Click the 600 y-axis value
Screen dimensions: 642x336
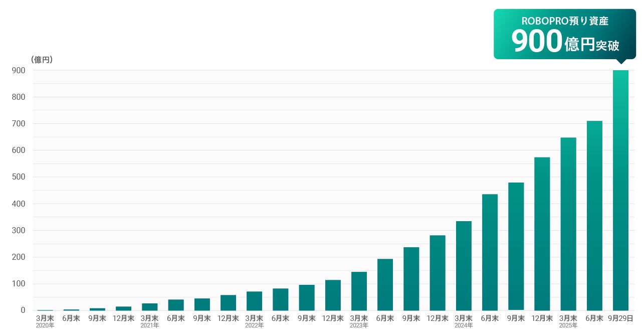point(19,150)
